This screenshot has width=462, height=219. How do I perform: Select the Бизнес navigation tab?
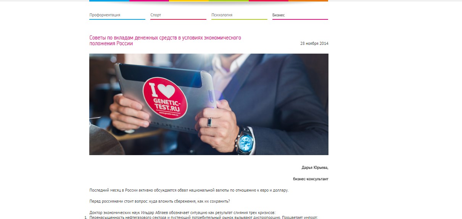click(278, 15)
